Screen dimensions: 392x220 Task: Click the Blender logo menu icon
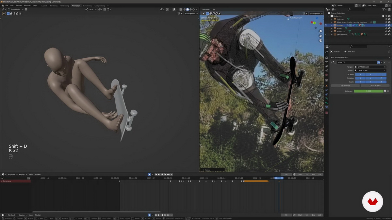pos(3,6)
